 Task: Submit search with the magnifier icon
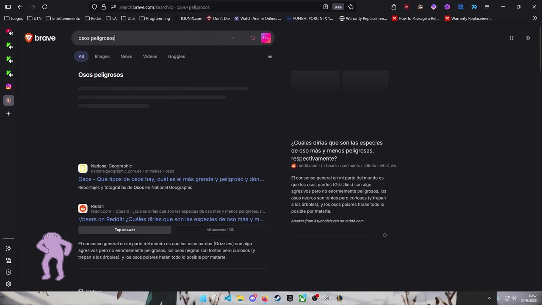(253, 38)
